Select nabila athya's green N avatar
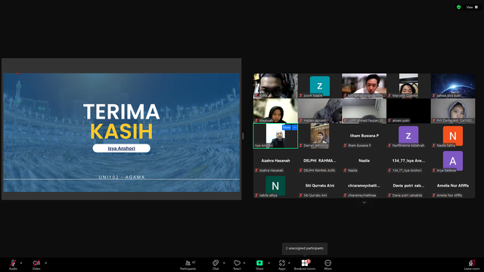 tap(275, 186)
